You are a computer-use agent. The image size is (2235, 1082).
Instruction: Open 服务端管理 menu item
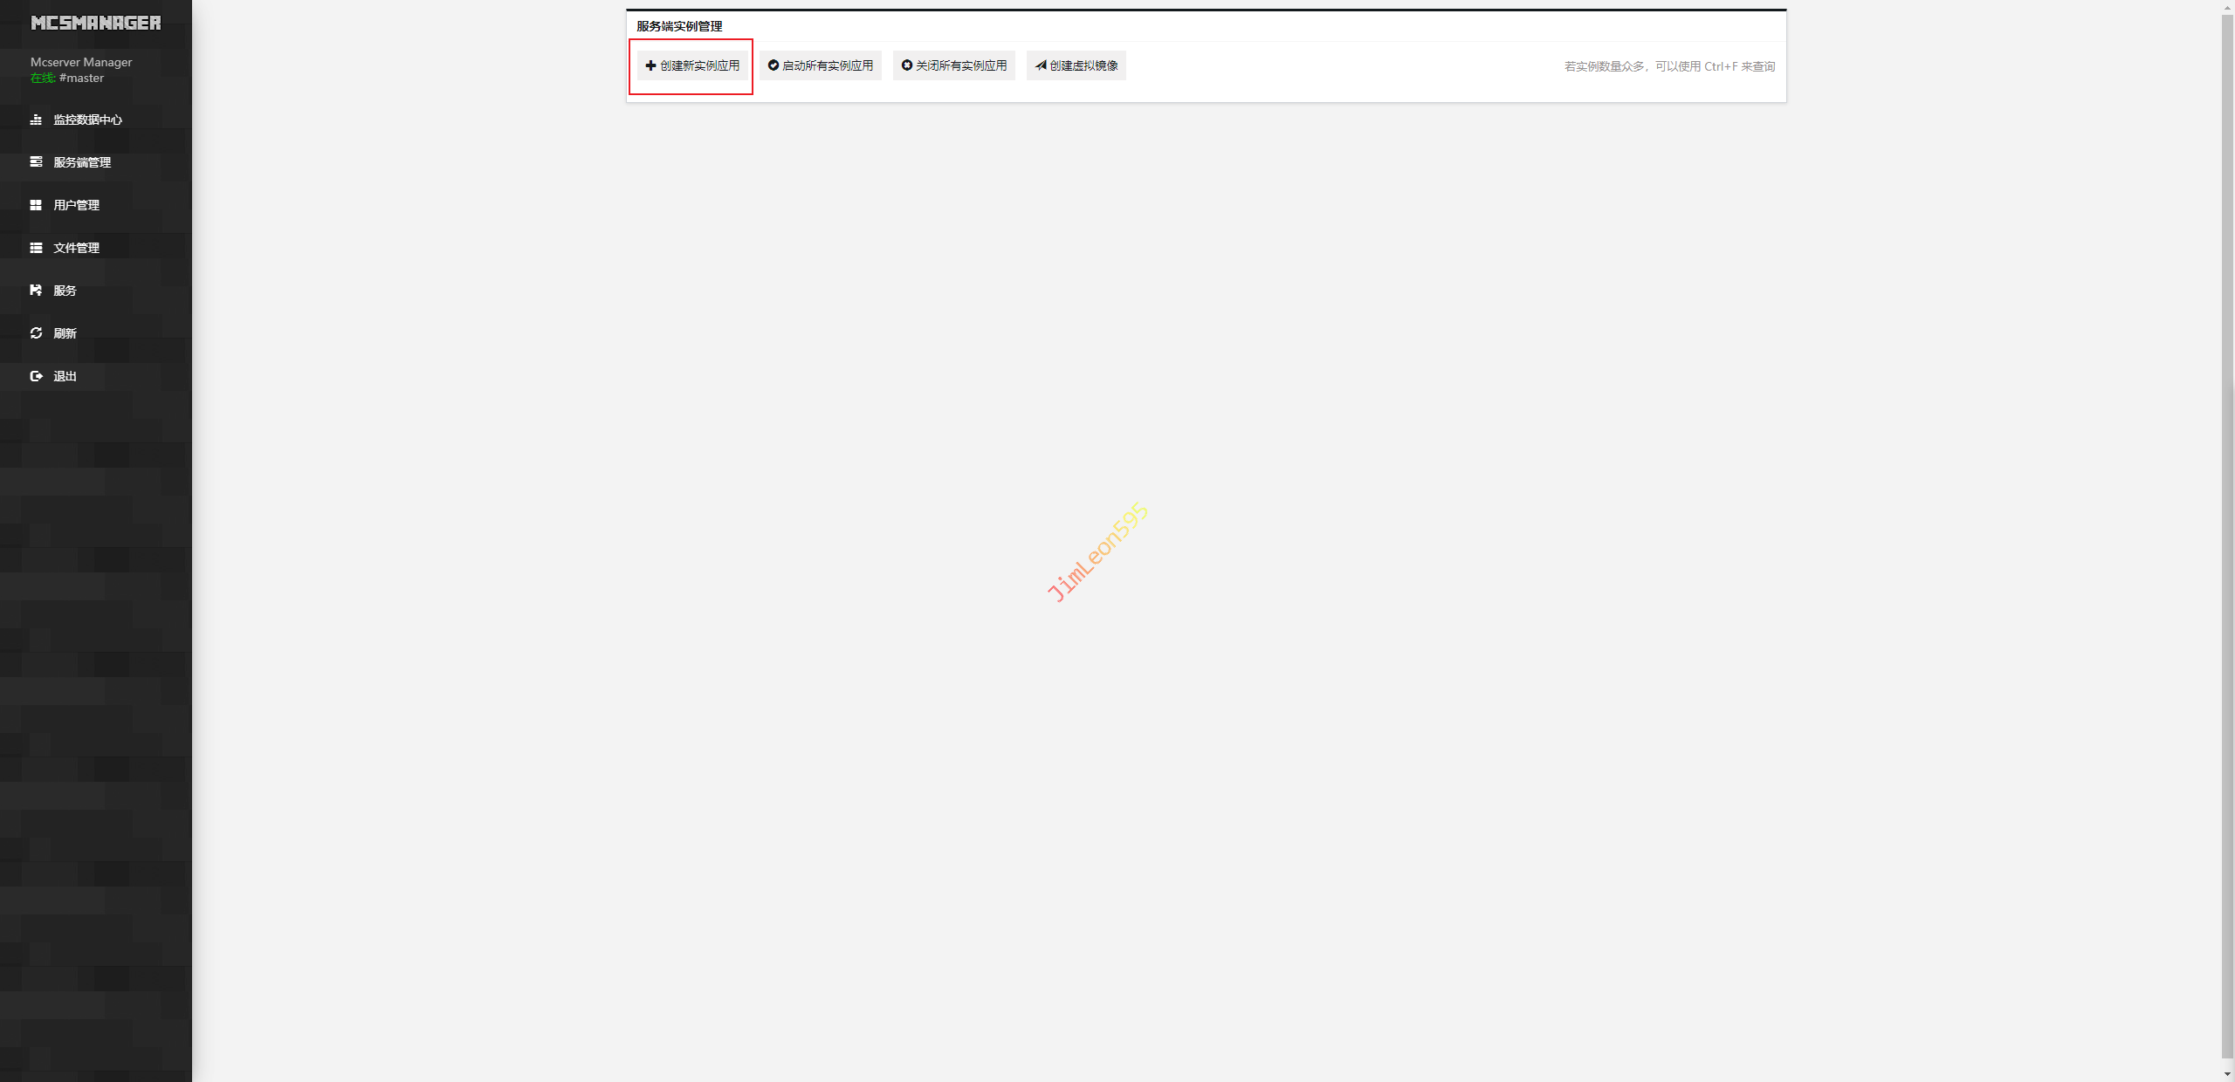(82, 162)
